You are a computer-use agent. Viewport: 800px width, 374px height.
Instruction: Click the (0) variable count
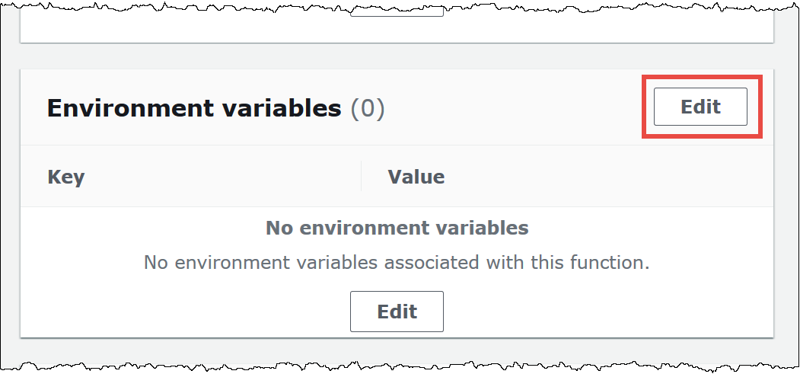pos(368,108)
